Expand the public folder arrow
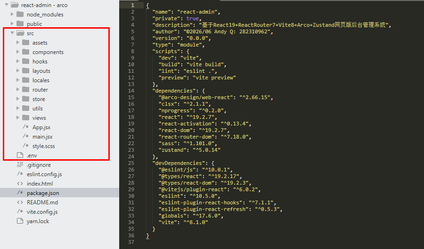 [12, 23]
